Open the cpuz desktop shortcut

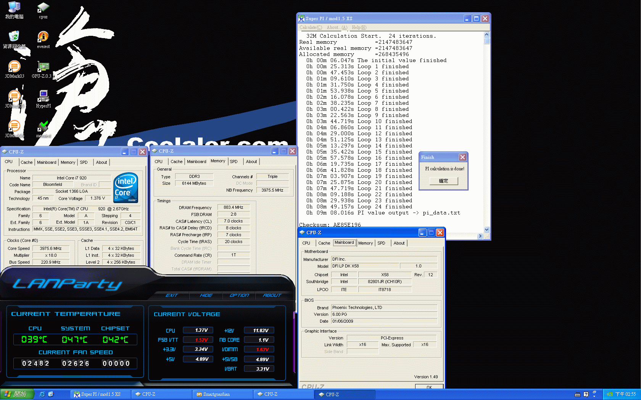tap(43, 10)
